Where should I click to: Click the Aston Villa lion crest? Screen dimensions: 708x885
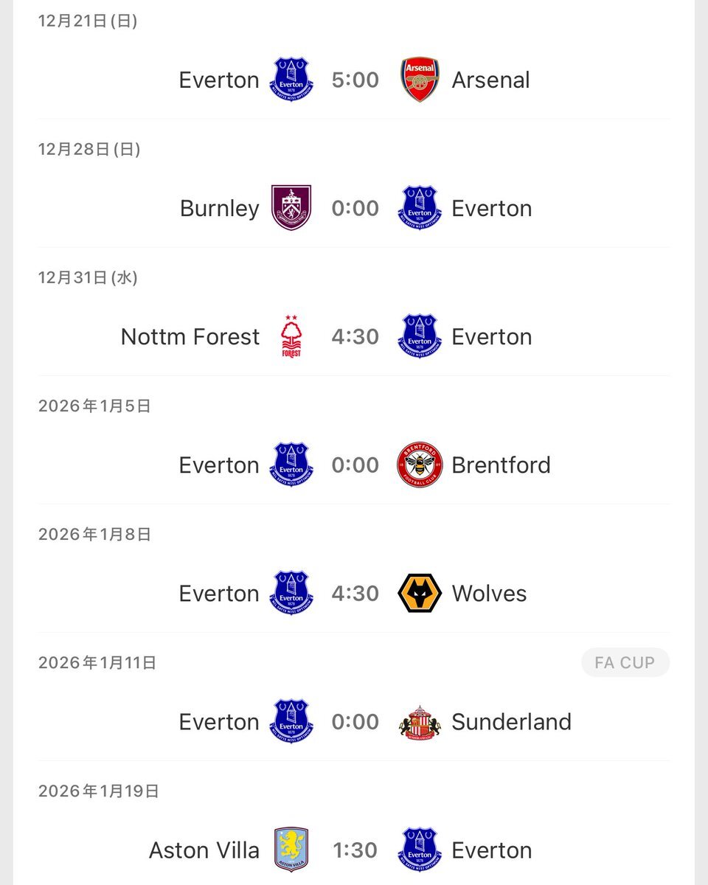pos(291,850)
